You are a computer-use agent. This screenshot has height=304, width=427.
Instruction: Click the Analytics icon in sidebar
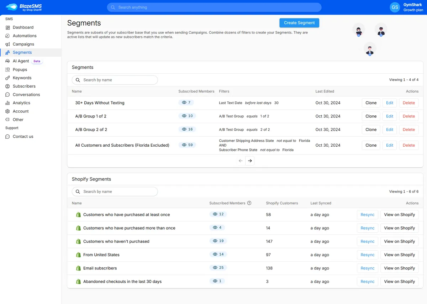tap(8, 103)
